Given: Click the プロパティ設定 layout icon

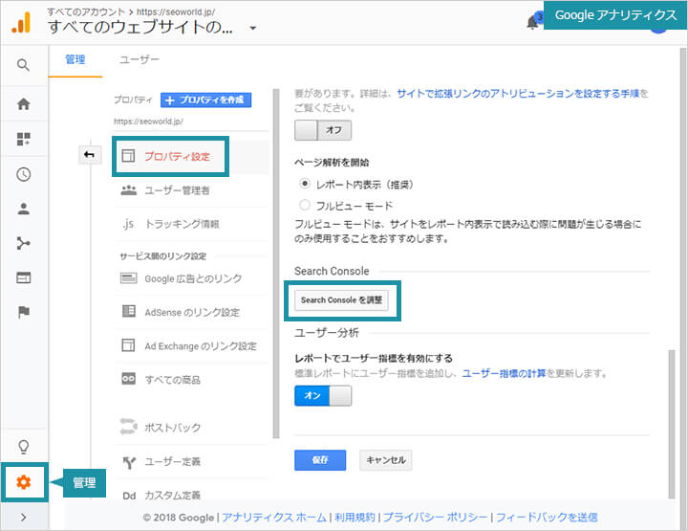Looking at the screenshot, I should coord(128,156).
